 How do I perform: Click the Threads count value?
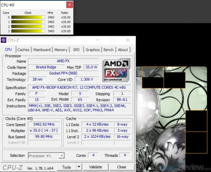click(125, 155)
